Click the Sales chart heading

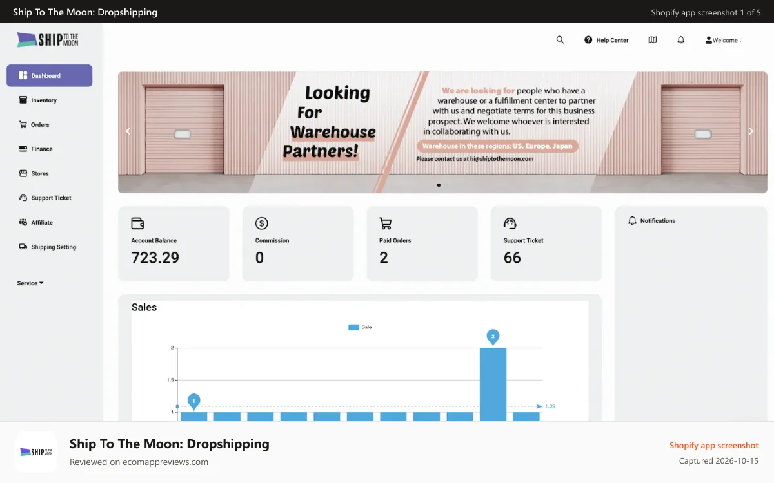click(144, 307)
